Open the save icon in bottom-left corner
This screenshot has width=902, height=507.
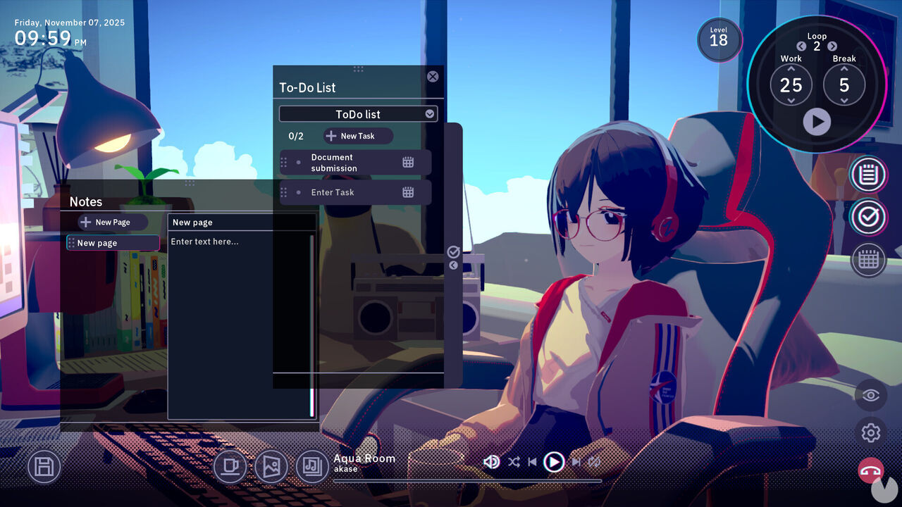(44, 466)
